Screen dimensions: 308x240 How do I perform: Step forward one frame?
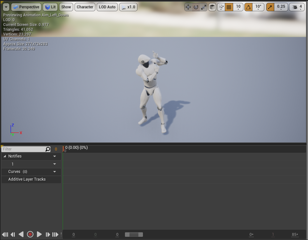click(x=48, y=234)
